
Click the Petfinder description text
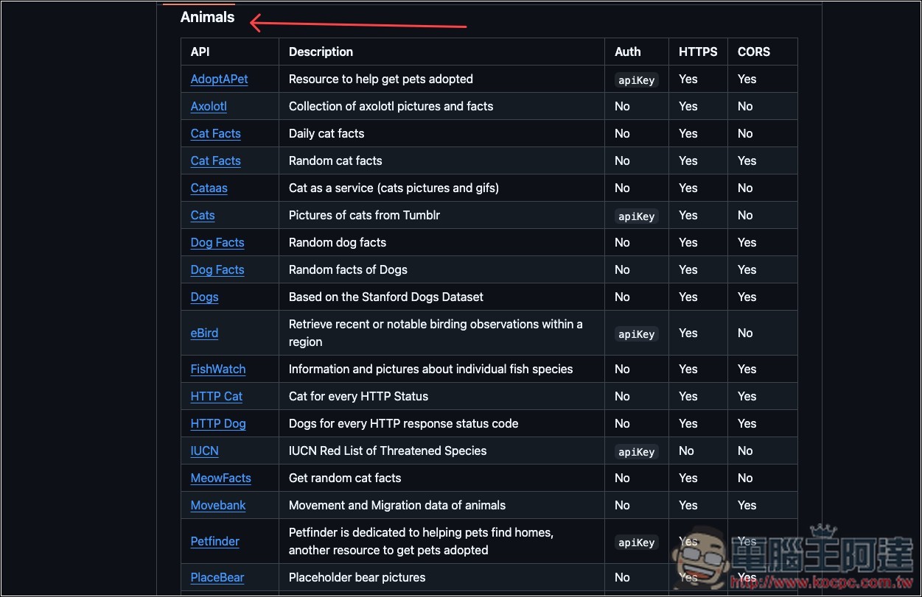pyautogui.click(x=422, y=542)
